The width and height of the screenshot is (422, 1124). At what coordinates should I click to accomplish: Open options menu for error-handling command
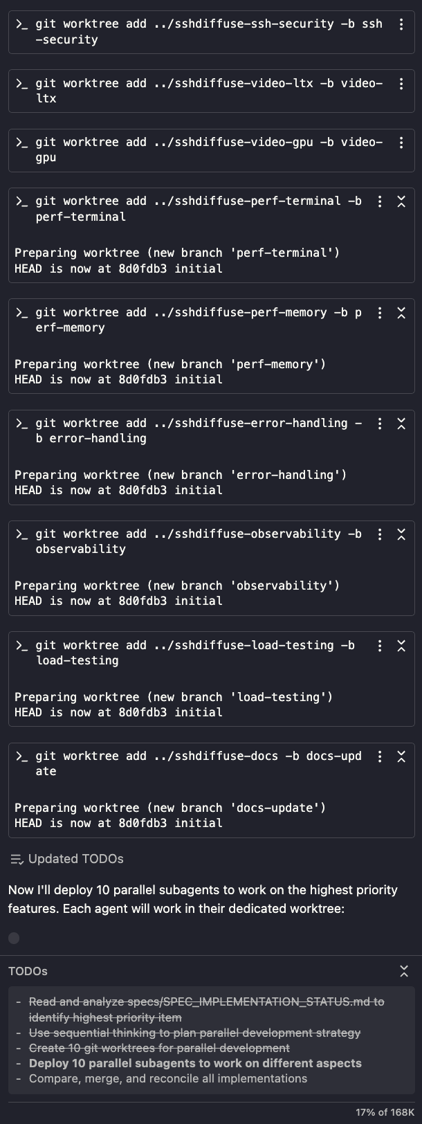point(380,424)
